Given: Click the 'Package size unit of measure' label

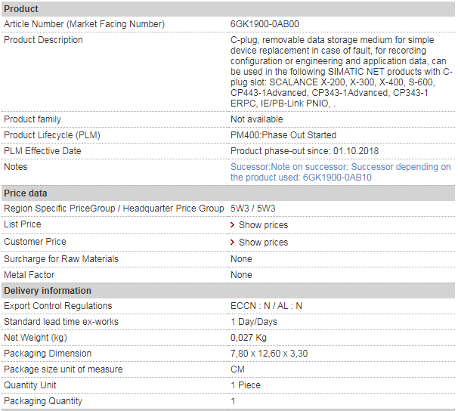Looking at the screenshot, I should coord(63,369).
